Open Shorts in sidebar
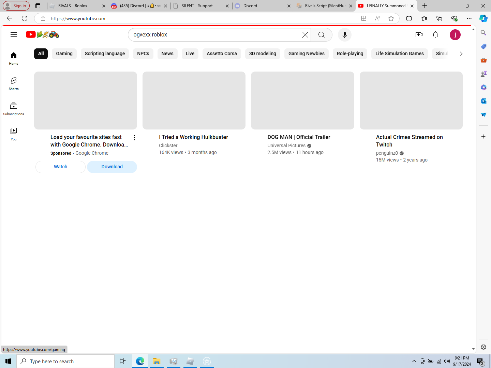491x368 pixels. pos(14,84)
